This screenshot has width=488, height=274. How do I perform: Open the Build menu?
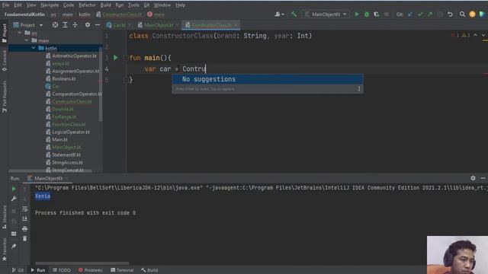[x=105, y=5]
